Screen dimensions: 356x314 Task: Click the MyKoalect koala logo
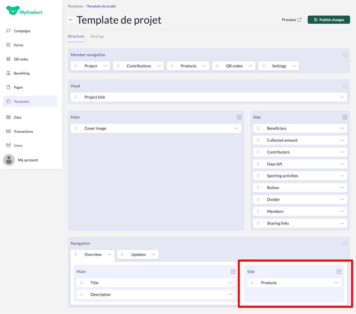click(11, 11)
